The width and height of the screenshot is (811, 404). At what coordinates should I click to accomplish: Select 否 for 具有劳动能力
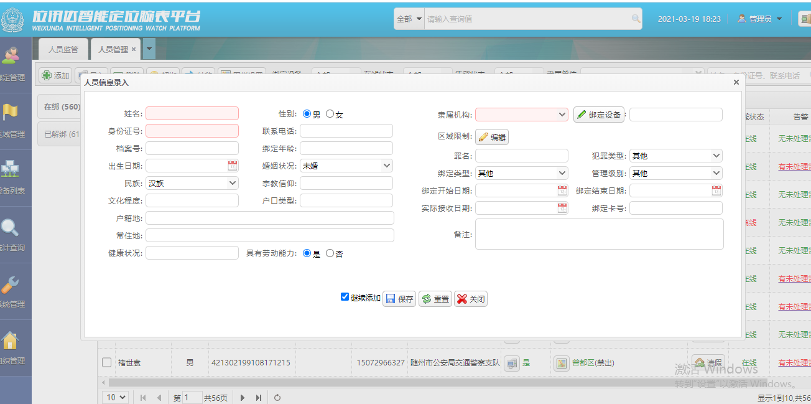pyautogui.click(x=330, y=253)
